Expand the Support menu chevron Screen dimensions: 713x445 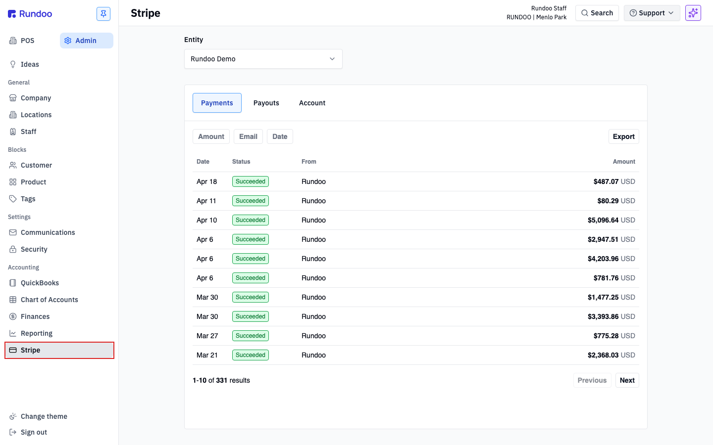[671, 13]
